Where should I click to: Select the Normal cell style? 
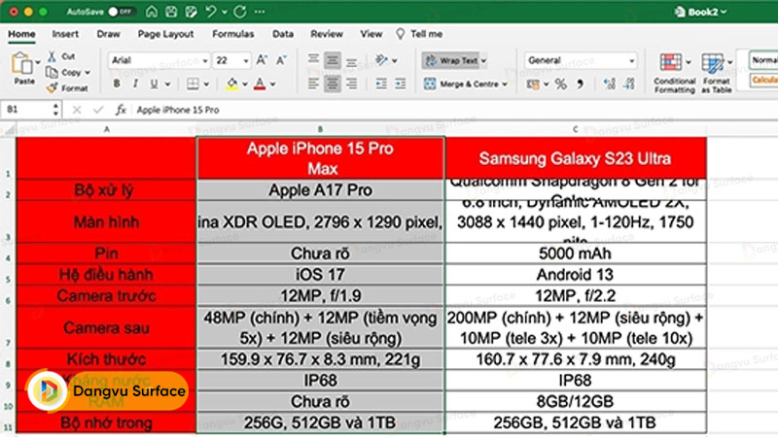(x=764, y=60)
